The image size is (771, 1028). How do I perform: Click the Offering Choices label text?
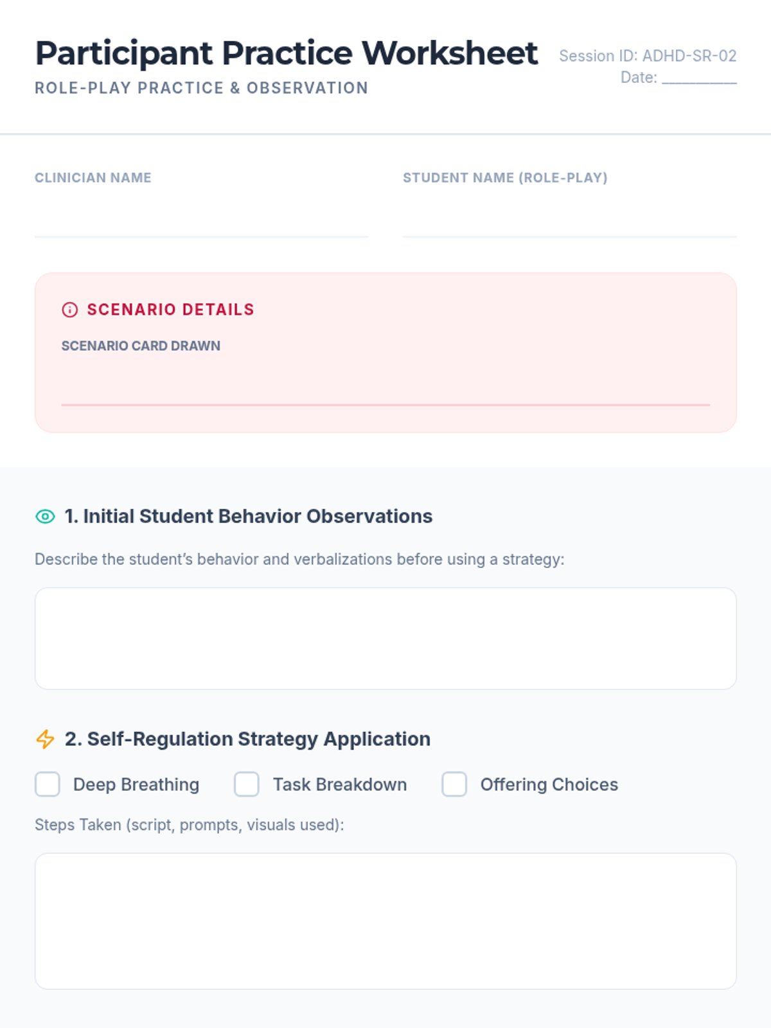coord(549,784)
